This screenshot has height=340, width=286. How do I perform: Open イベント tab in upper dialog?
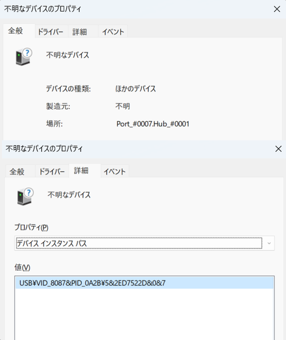click(113, 32)
